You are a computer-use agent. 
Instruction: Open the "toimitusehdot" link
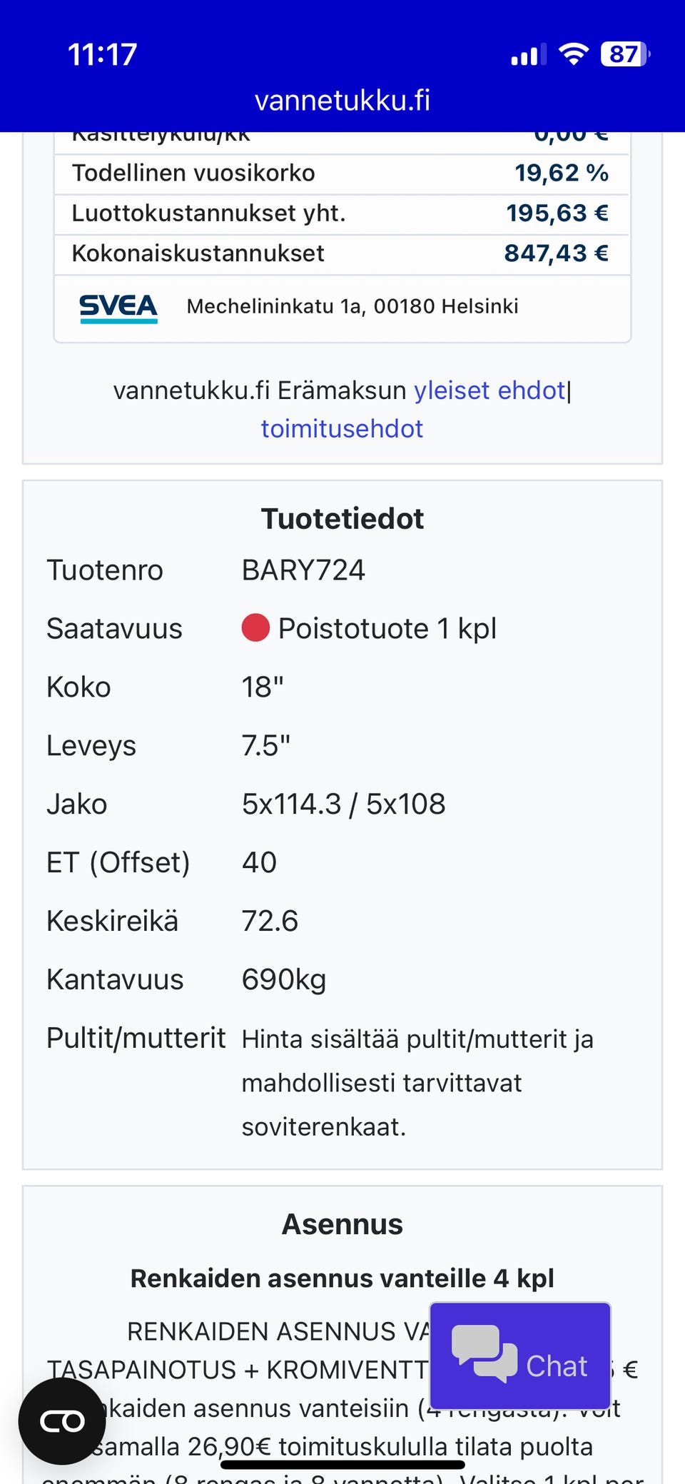(x=342, y=428)
